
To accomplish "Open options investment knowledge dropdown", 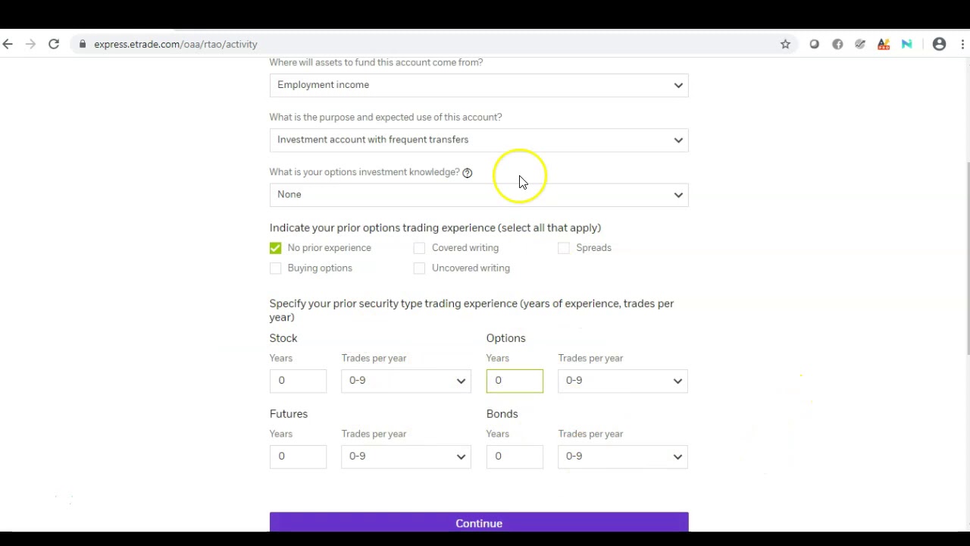I will click(479, 195).
